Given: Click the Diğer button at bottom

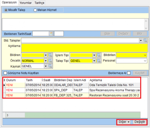Looking at the screenshot, I should (124, 122).
